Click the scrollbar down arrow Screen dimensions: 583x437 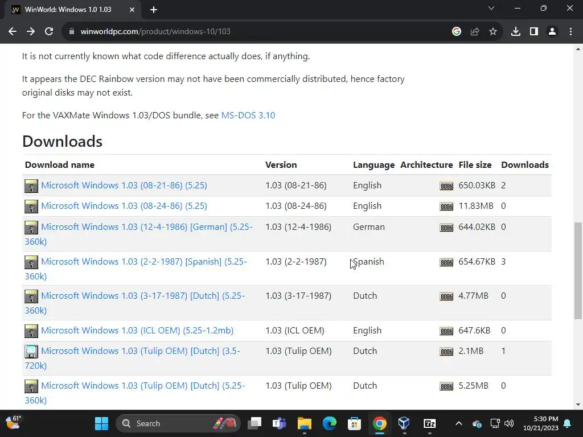coord(578,405)
